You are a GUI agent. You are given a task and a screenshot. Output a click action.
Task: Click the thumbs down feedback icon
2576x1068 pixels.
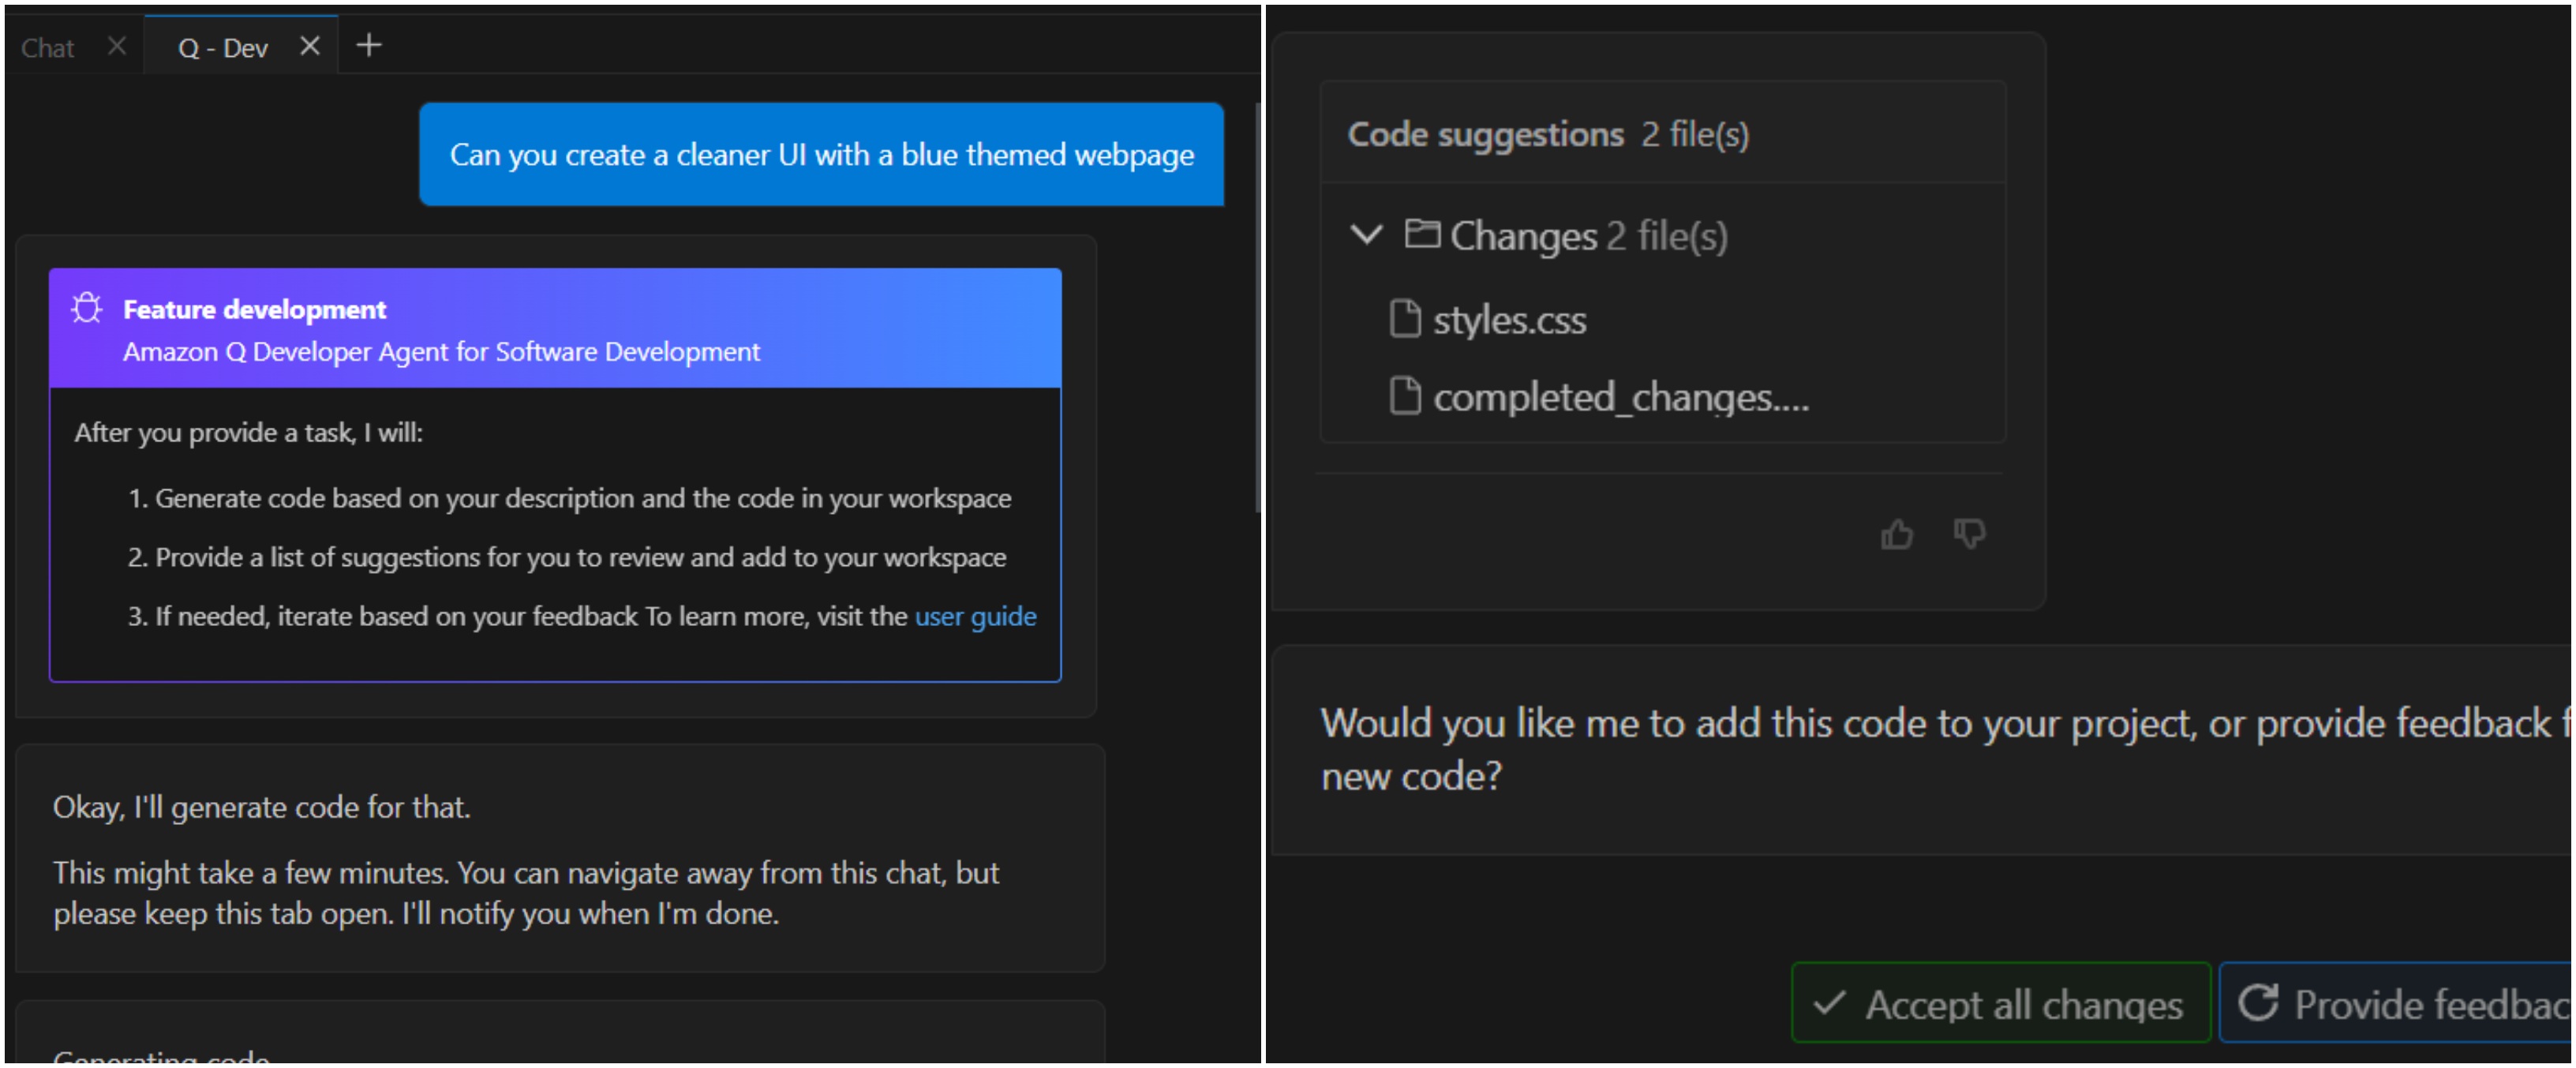click(x=1971, y=532)
